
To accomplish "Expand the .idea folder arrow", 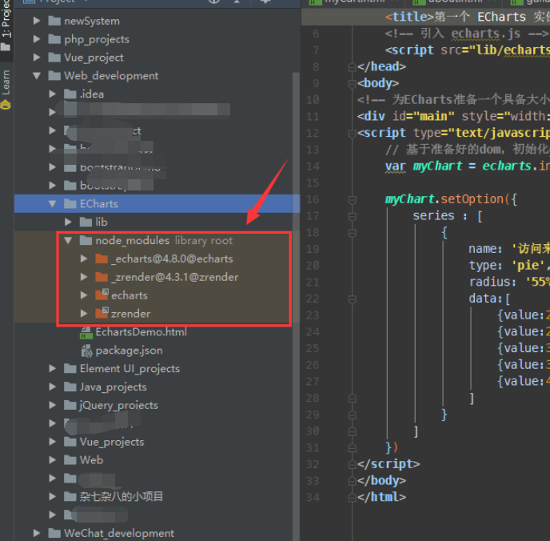I will (x=52, y=94).
